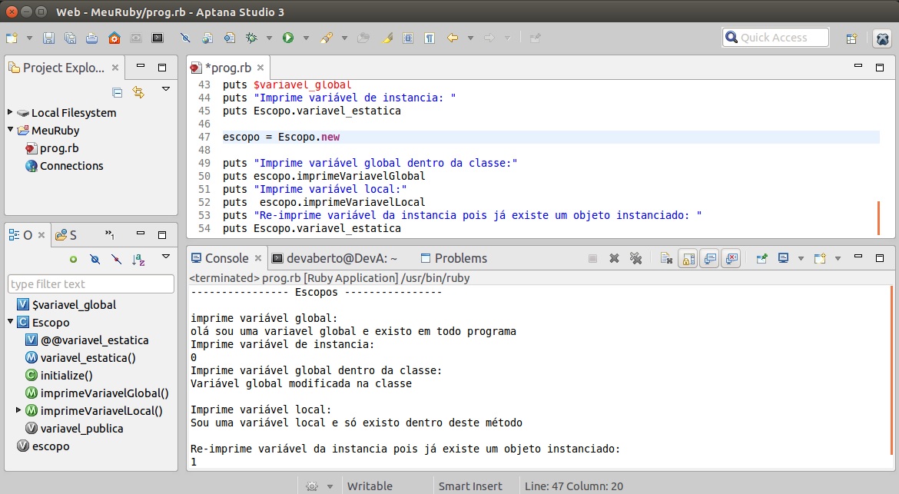Collapse the Escopo class in the Outline
The height and width of the screenshot is (494, 899).
10,323
